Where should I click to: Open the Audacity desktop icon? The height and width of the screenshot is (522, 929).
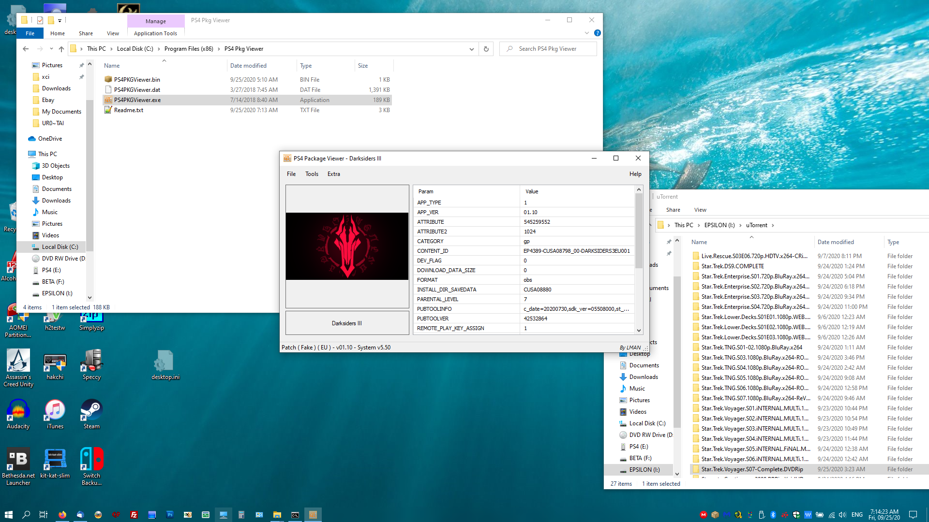click(x=18, y=414)
